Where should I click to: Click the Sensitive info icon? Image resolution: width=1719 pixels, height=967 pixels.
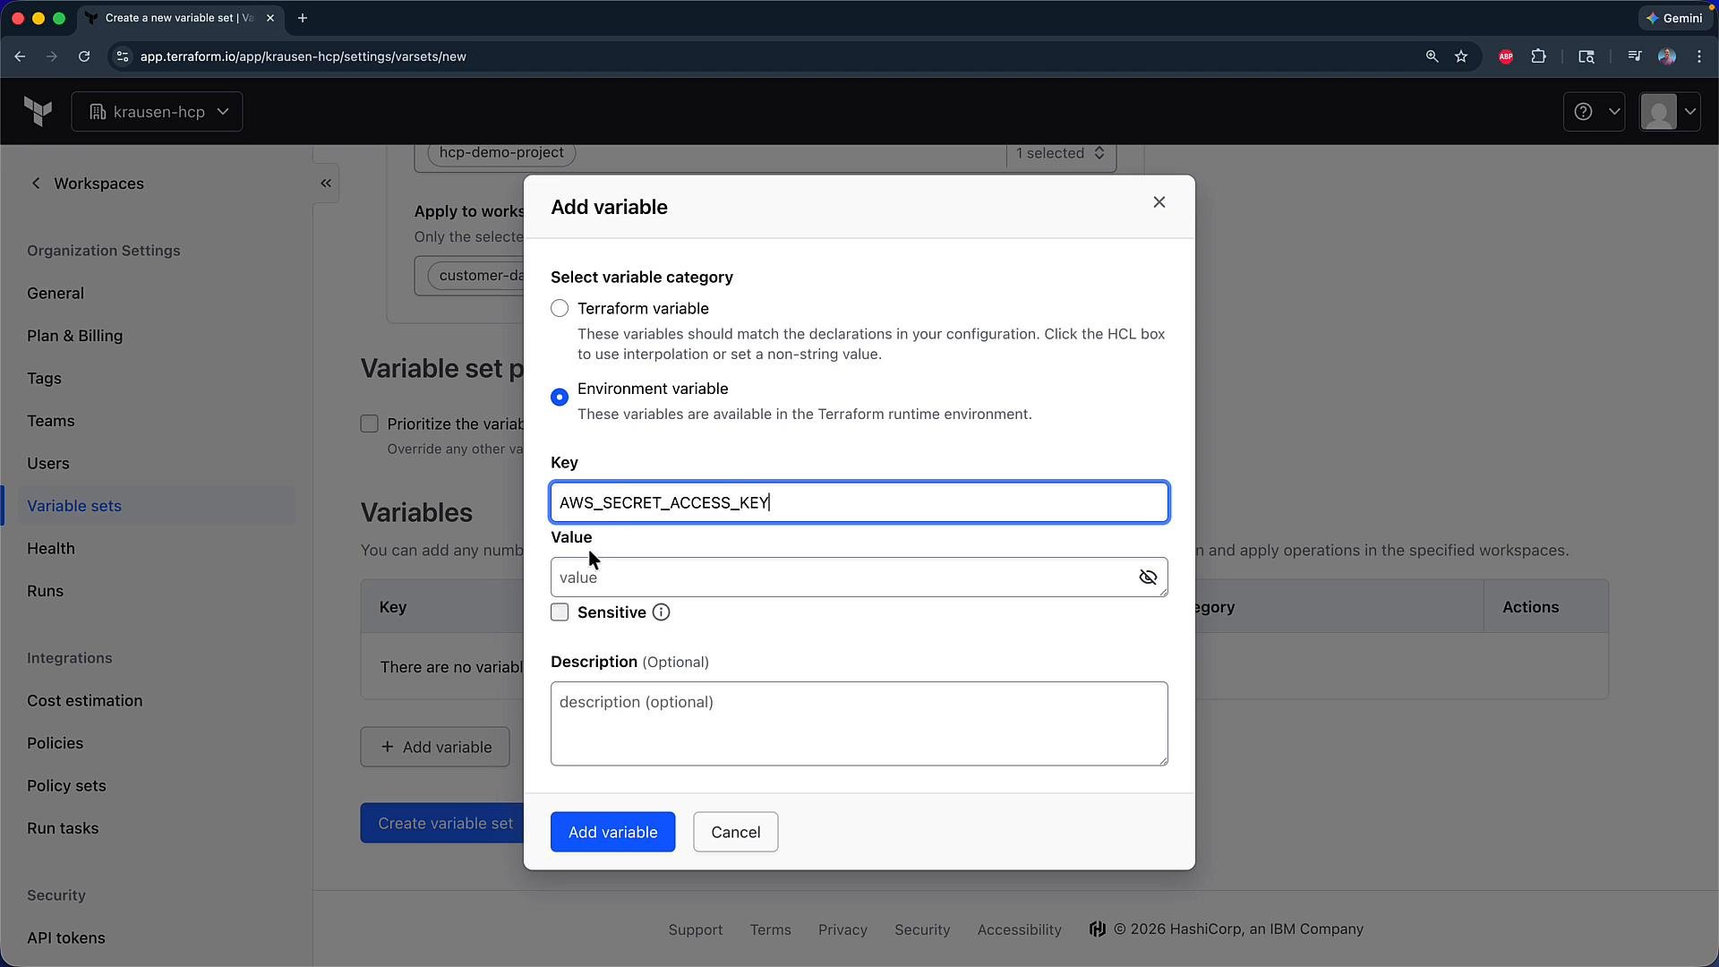click(661, 612)
